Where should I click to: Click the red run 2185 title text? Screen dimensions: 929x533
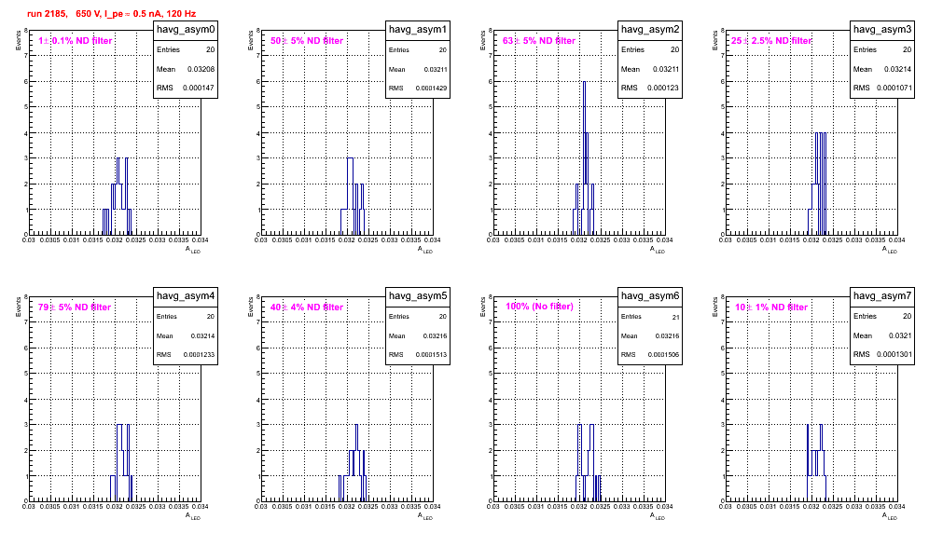click(111, 14)
